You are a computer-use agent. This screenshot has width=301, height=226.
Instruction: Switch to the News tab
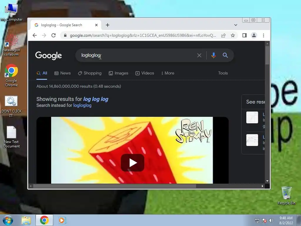63,73
